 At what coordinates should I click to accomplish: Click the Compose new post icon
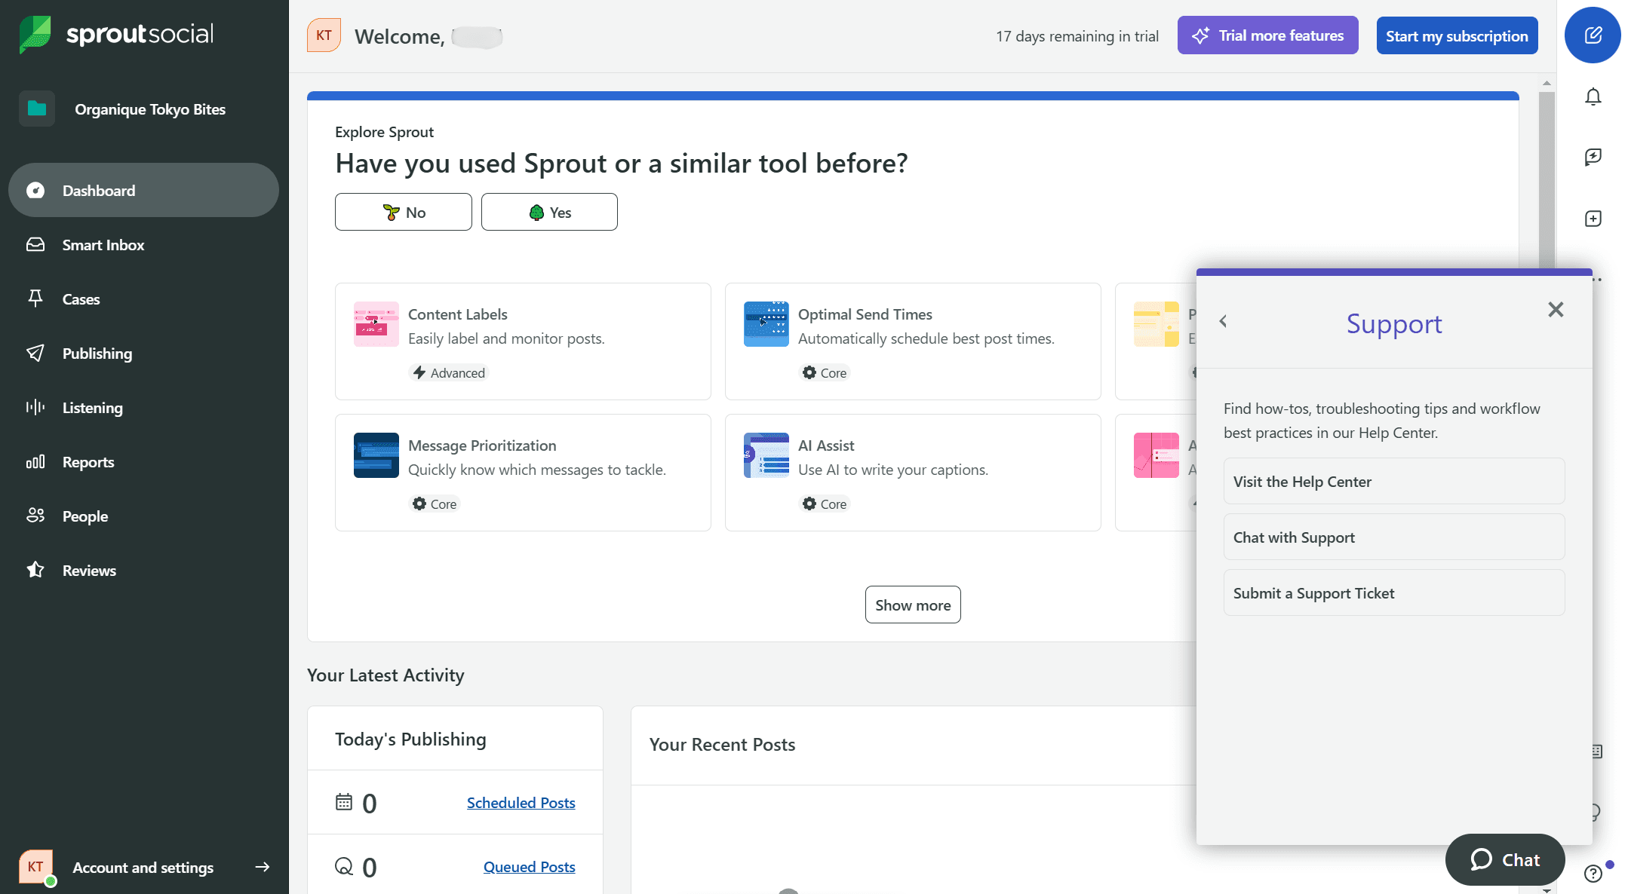[x=1592, y=35]
